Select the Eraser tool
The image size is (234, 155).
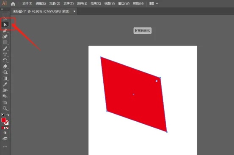pos(5,66)
